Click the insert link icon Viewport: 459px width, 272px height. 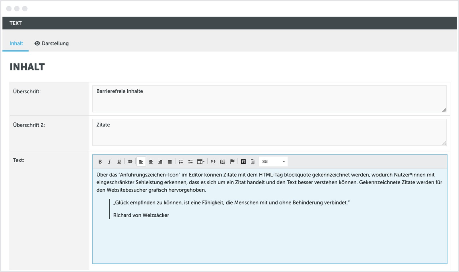pyautogui.click(x=130, y=162)
